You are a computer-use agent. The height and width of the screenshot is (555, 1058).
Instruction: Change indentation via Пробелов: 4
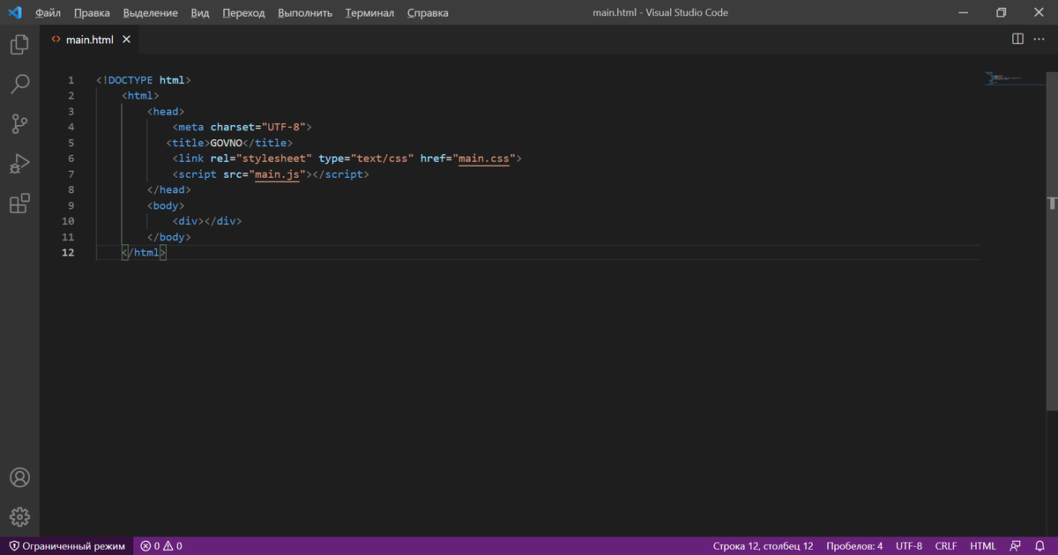tap(854, 546)
